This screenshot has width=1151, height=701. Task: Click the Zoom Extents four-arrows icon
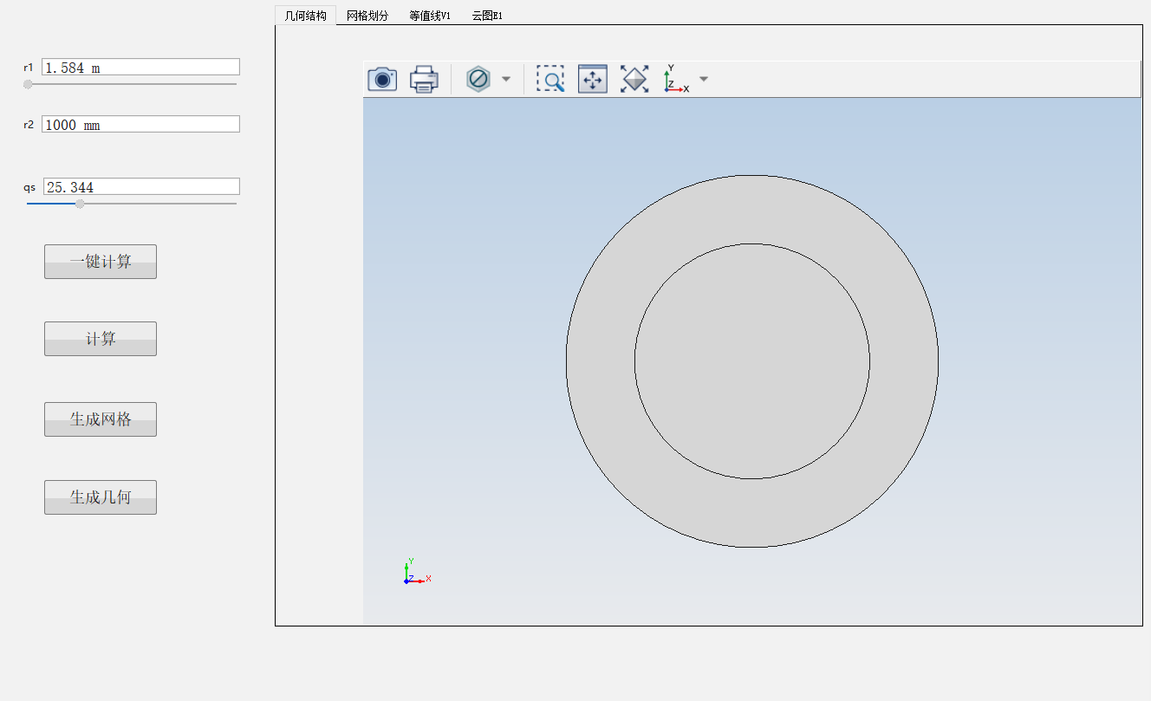pos(593,79)
